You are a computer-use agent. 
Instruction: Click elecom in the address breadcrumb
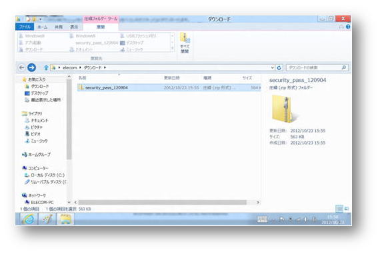click(70, 67)
